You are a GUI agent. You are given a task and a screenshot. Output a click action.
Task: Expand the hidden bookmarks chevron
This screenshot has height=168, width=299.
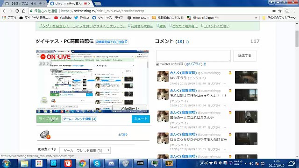[256, 18]
